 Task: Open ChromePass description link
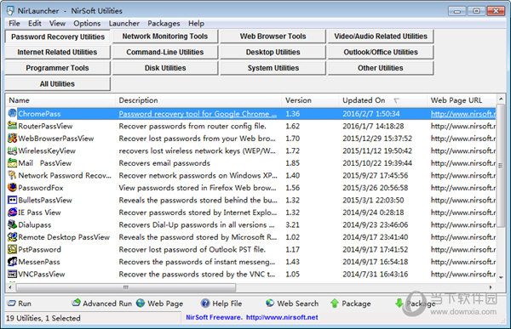pyautogui.click(x=198, y=114)
